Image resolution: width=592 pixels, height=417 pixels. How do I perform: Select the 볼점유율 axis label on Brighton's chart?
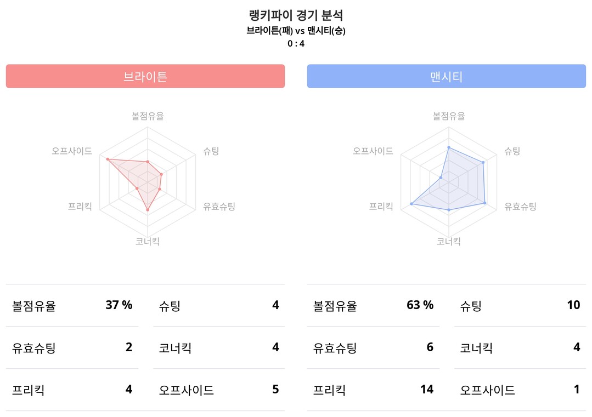[148, 116]
